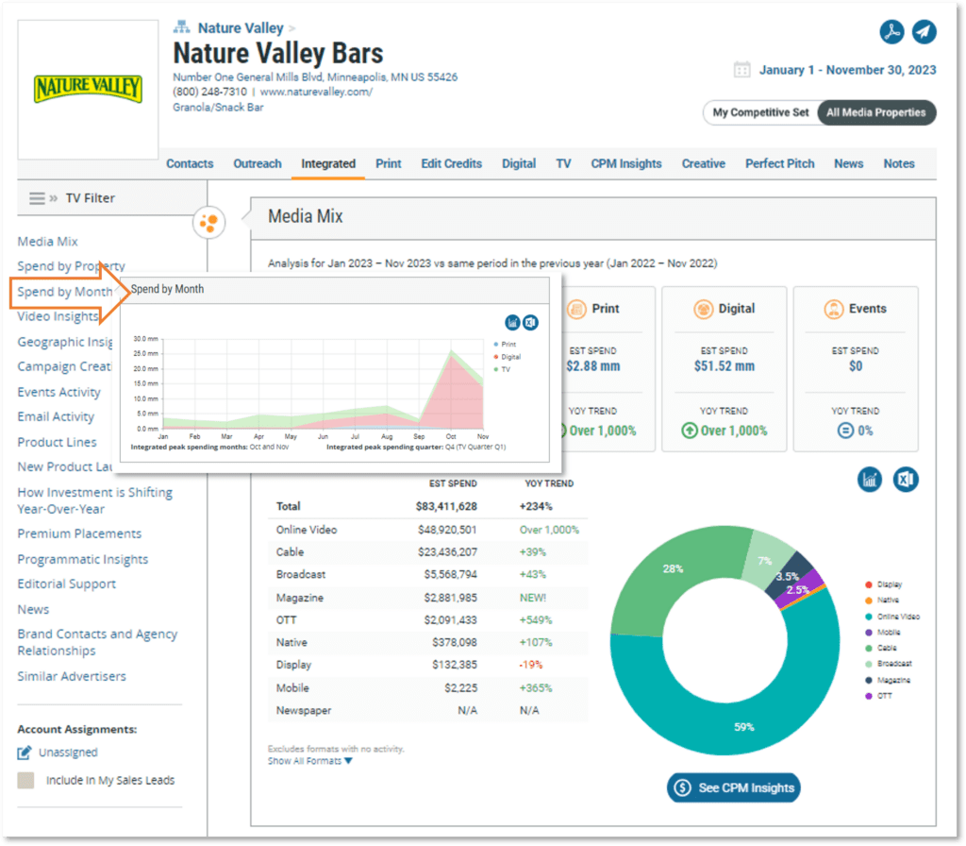Click the Total $83,411,628 value

coord(446,506)
